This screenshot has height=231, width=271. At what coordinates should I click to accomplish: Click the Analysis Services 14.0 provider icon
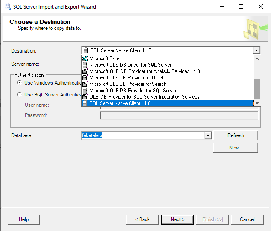point(85,71)
